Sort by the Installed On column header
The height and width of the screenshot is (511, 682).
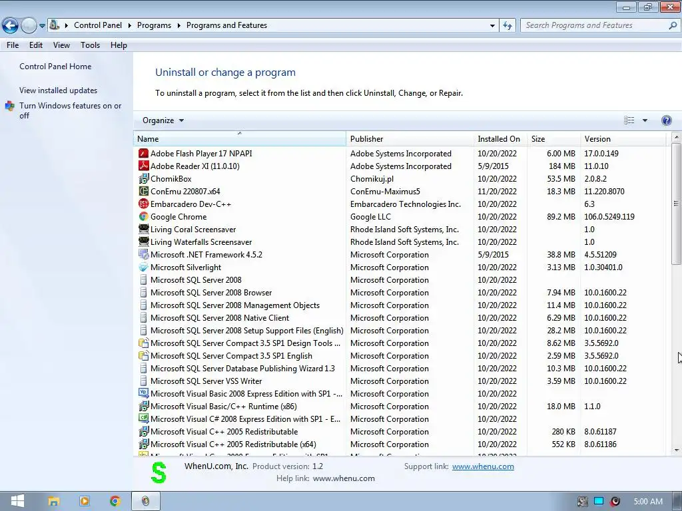pos(500,138)
